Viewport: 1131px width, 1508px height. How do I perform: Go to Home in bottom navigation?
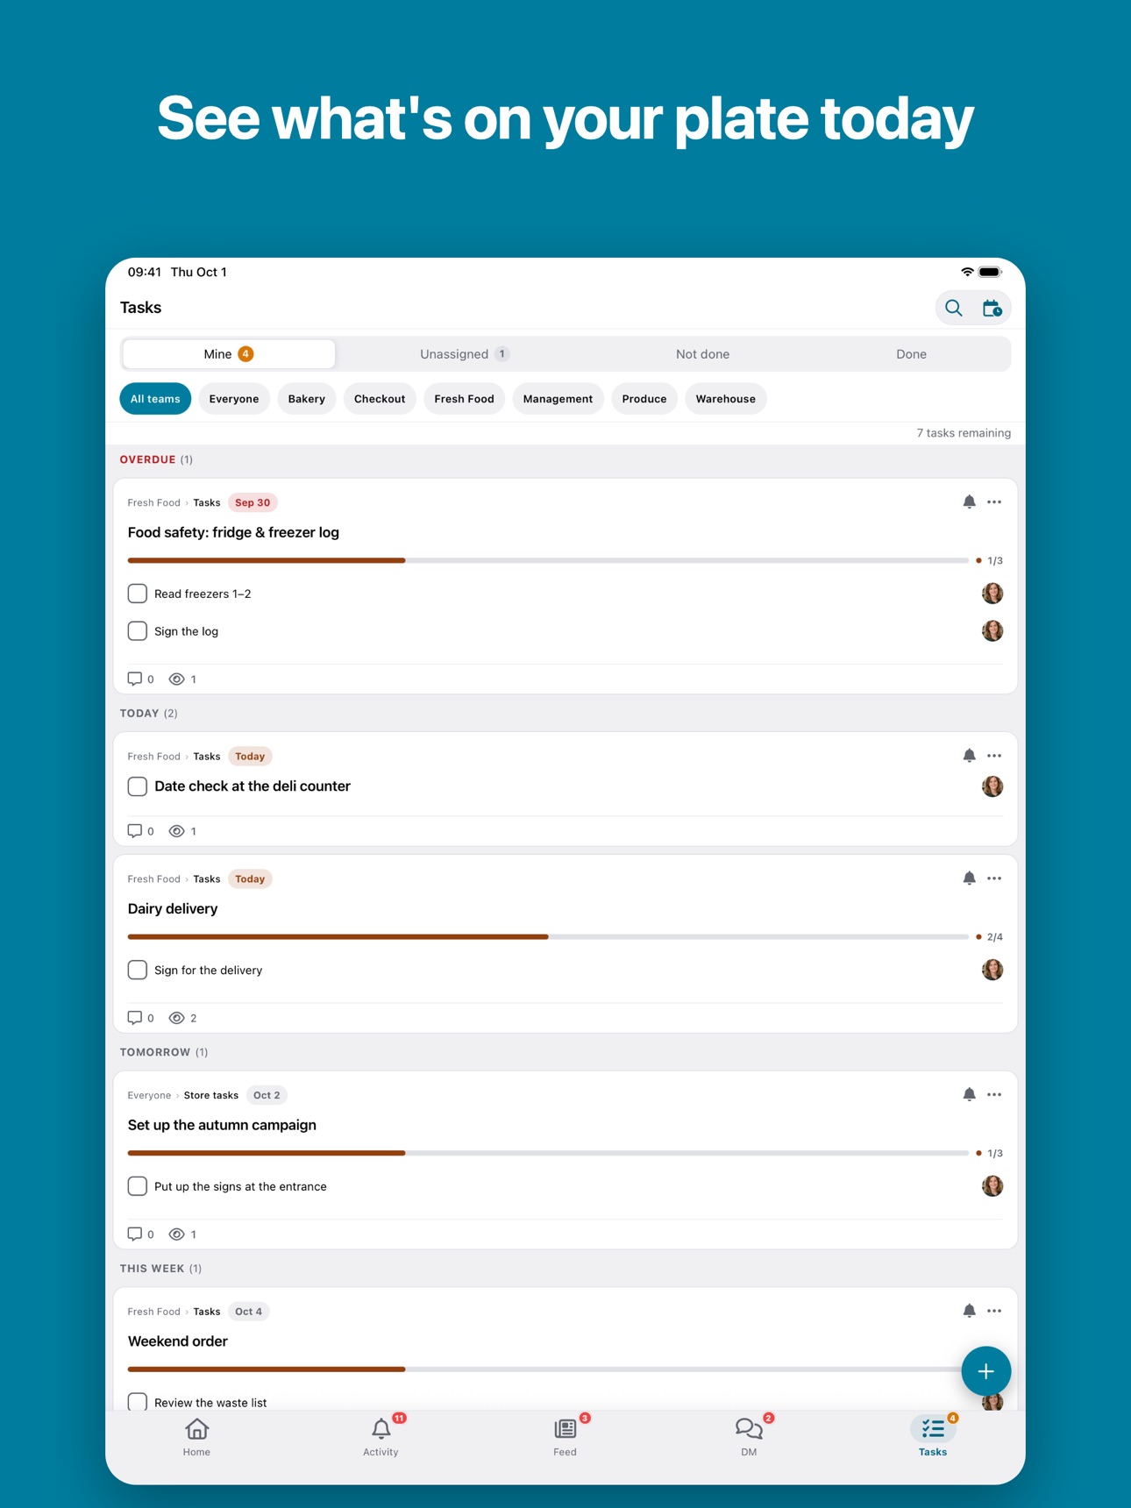click(x=196, y=1438)
